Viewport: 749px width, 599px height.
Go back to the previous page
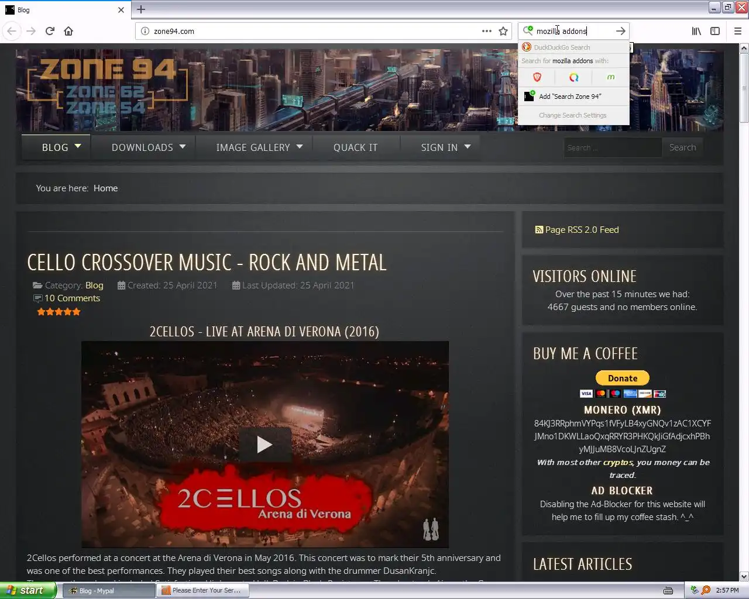[12, 31]
